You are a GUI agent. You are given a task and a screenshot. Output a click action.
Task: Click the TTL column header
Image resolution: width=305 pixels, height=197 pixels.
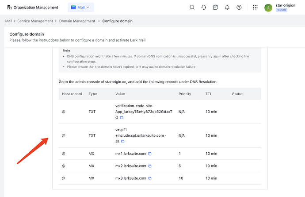tap(209, 94)
